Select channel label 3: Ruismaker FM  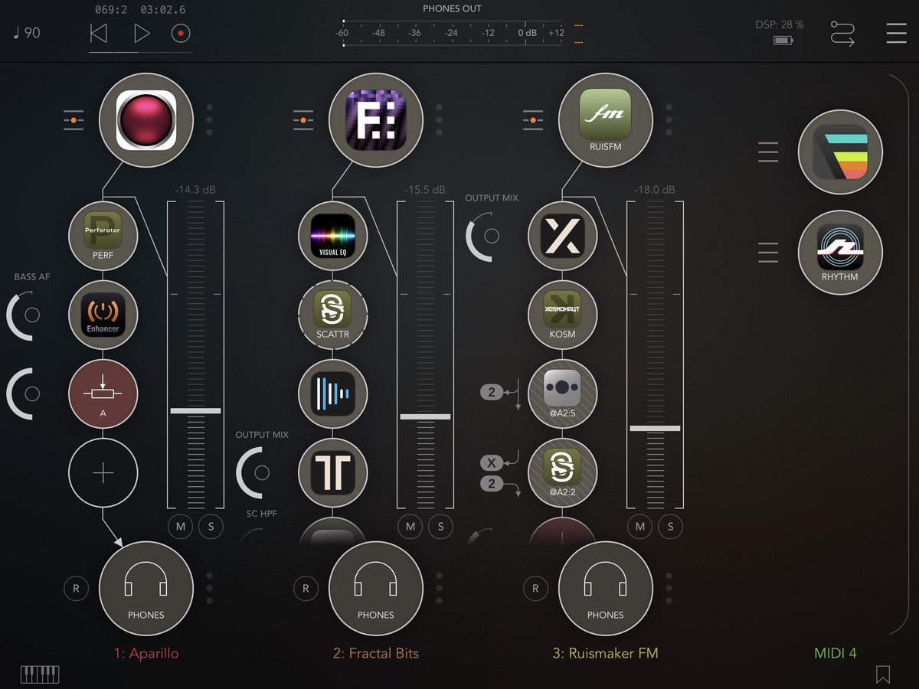pyautogui.click(x=606, y=653)
